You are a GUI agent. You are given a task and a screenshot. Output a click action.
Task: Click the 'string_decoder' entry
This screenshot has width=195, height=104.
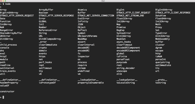126,68
